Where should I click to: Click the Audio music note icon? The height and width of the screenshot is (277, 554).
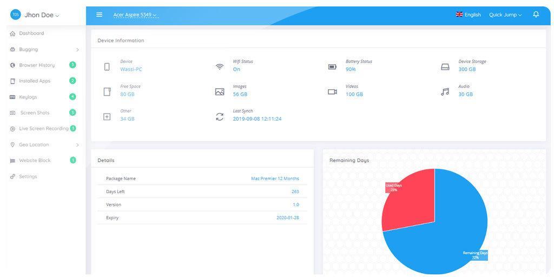(445, 92)
